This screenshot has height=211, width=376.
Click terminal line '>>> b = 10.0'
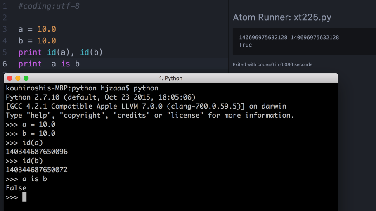click(x=31, y=134)
